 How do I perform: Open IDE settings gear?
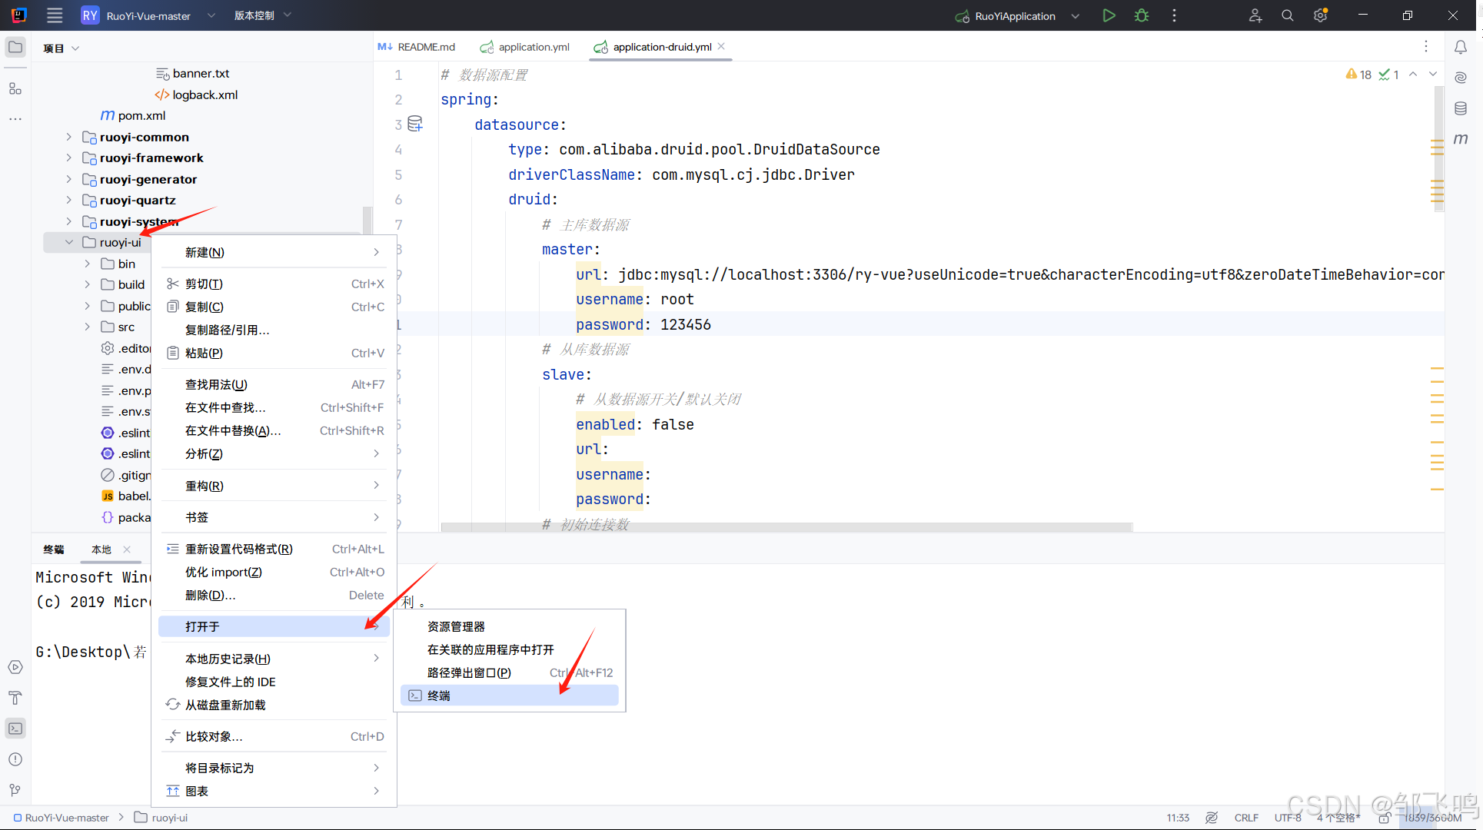[1320, 15]
